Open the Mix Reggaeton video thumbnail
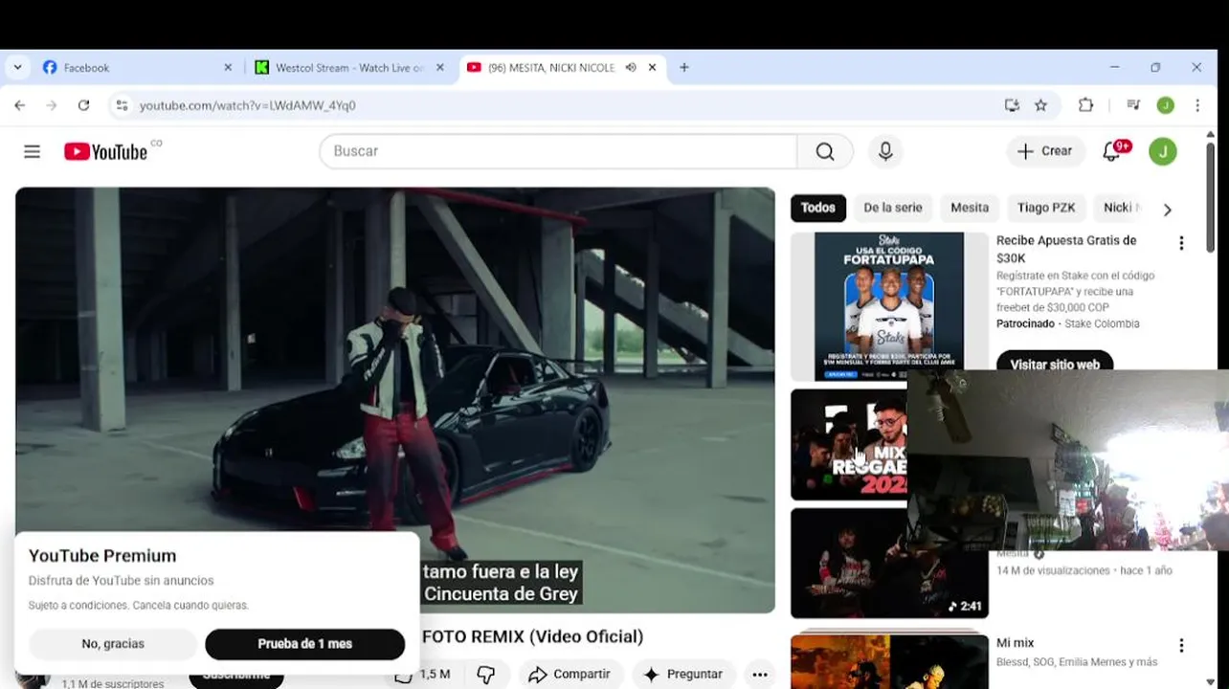The image size is (1229, 689). pos(848,444)
